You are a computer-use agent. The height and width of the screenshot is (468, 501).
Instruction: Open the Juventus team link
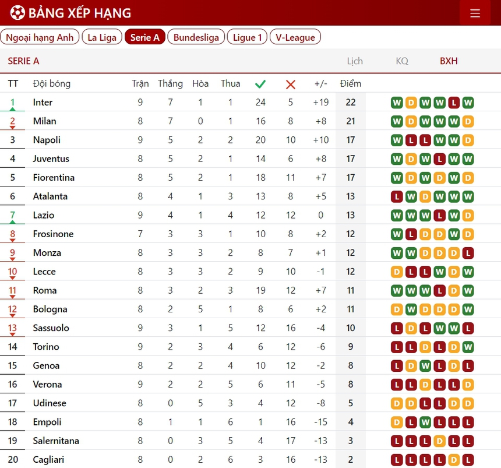pos(51,159)
